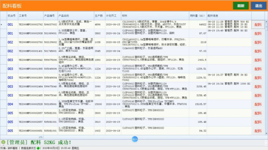Click 配料 in the row with quantity 3610
This screenshot has width=268, height=150.
click(x=258, y=122)
